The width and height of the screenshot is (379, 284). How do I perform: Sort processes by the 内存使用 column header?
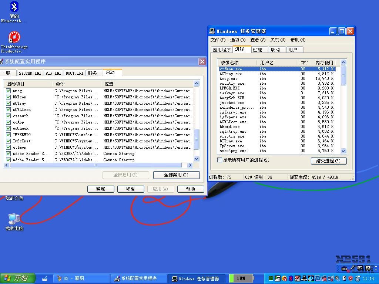point(324,62)
